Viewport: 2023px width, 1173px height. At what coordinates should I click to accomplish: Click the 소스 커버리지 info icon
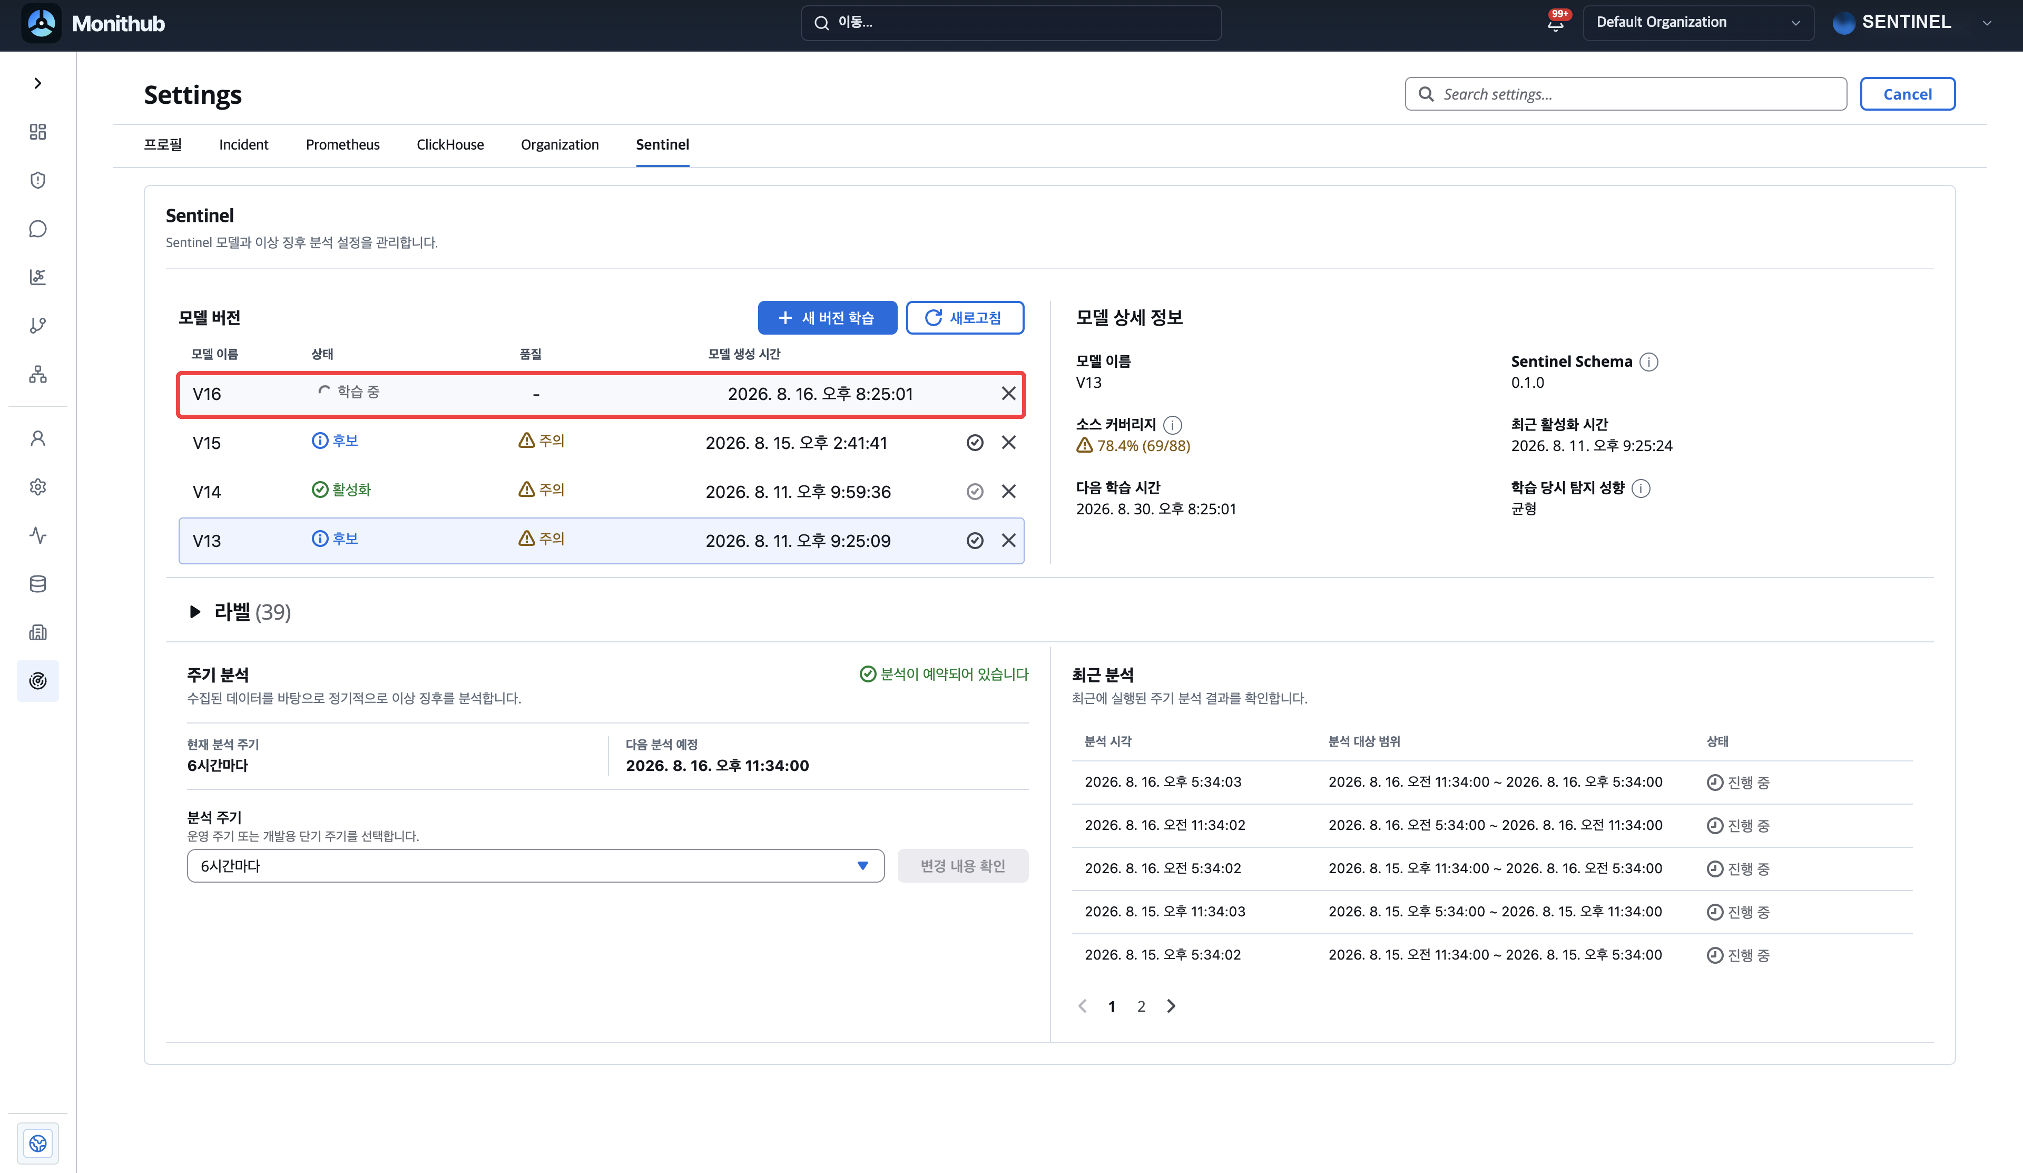(1172, 425)
